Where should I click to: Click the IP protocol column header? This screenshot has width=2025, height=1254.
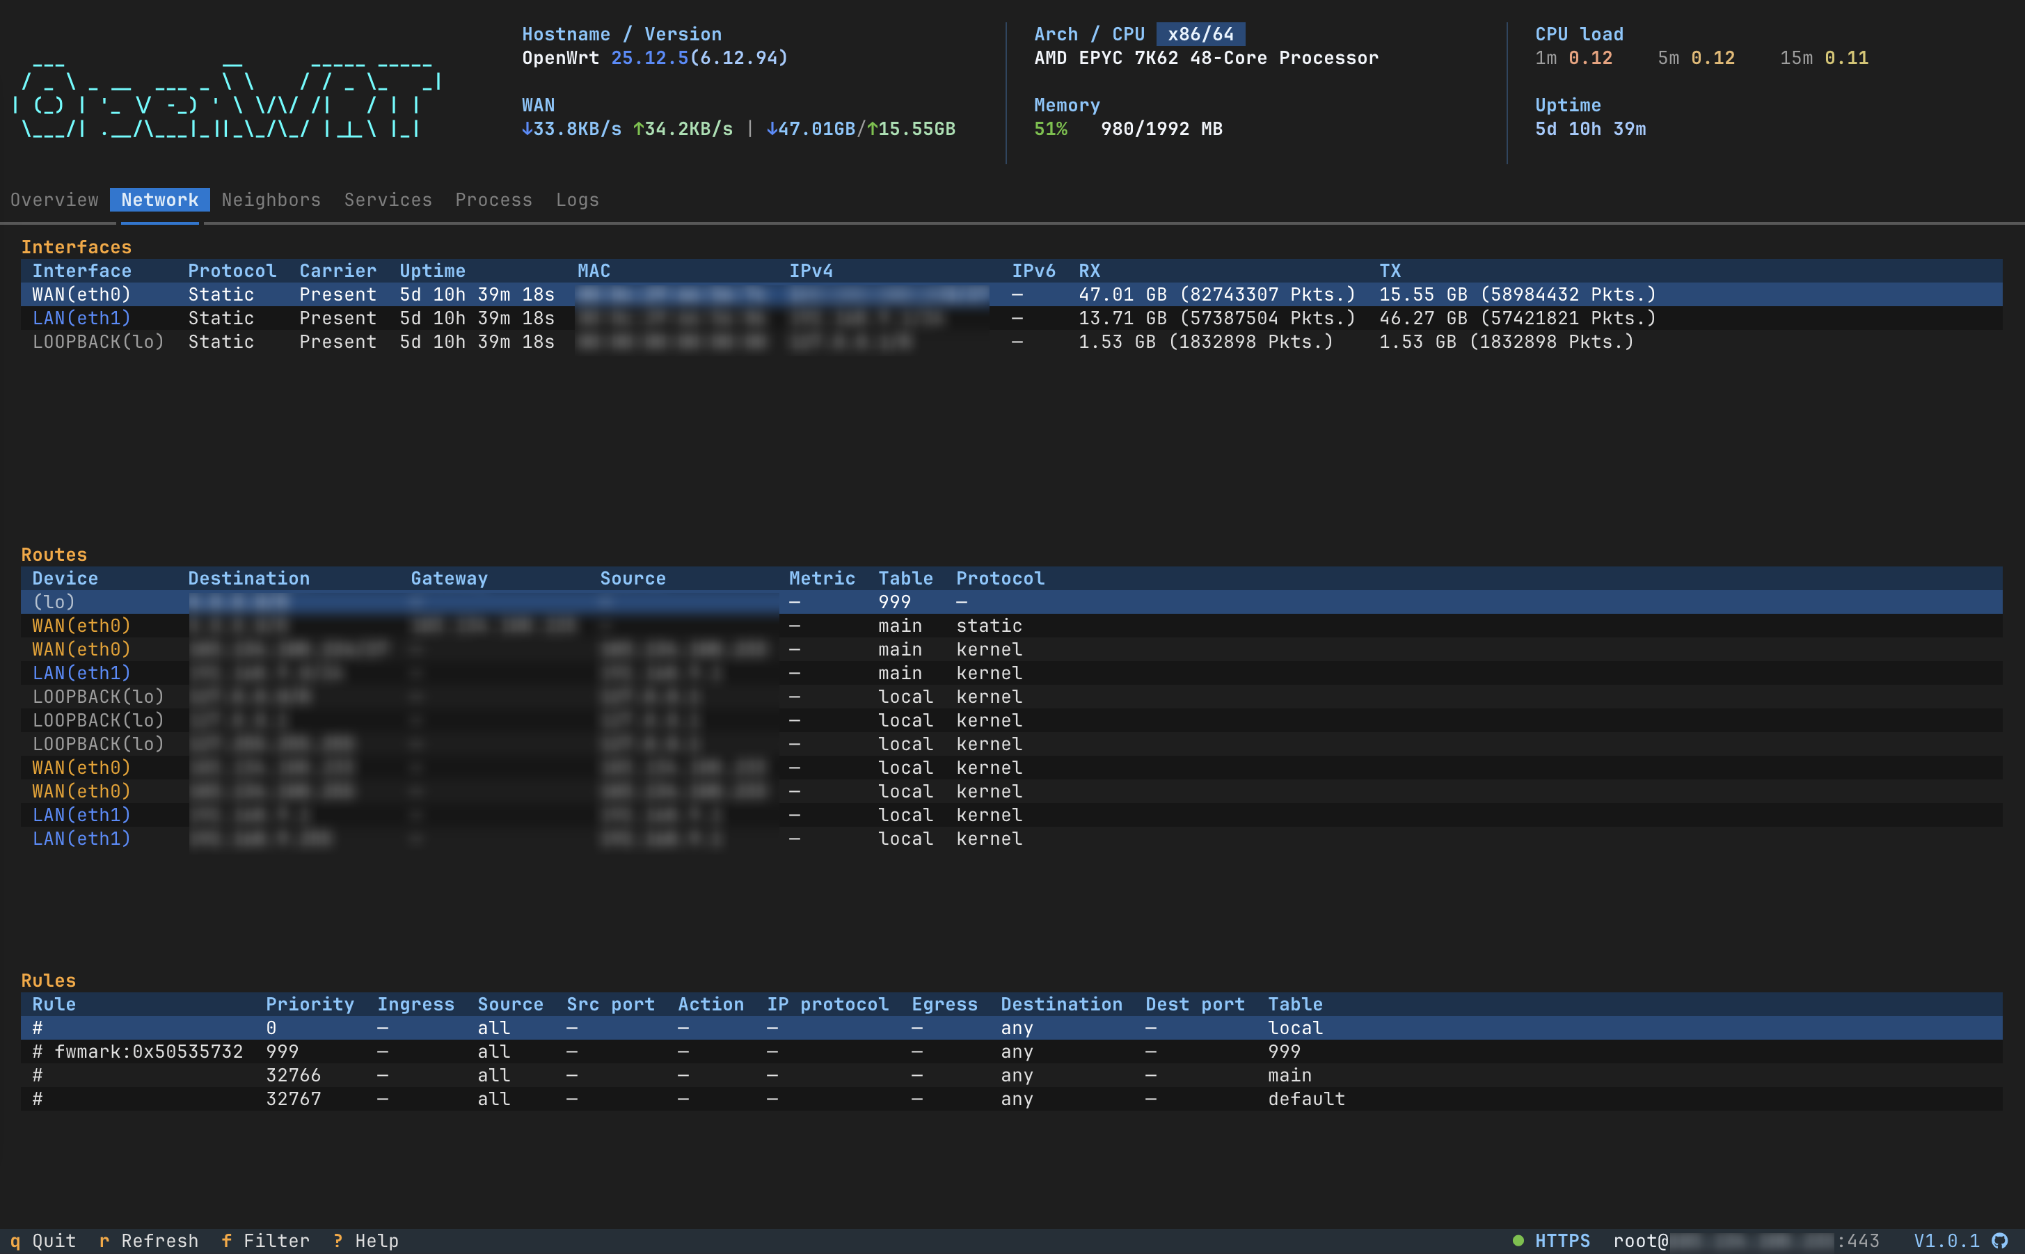(827, 1004)
